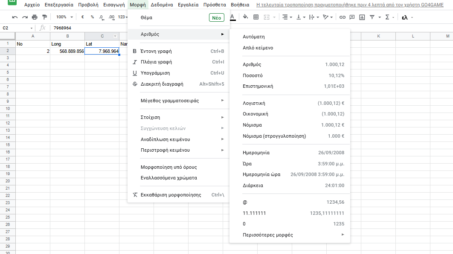Select the paint format roller icon
Image resolution: width=453 pixels, height=254 pixels.
tap(44, 17)
